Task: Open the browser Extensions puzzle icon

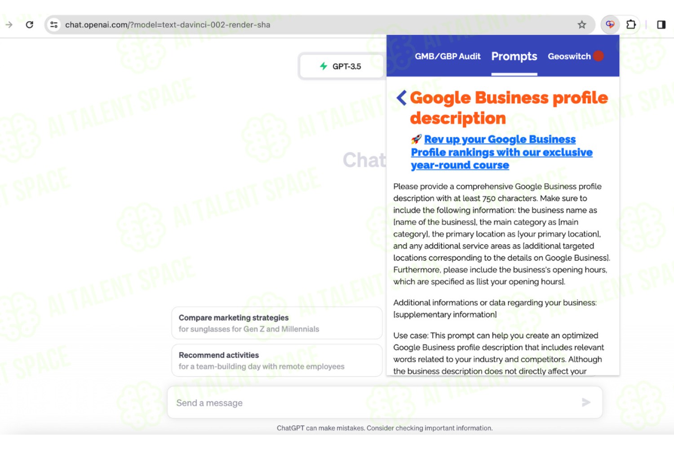Action: click(631, 24)
